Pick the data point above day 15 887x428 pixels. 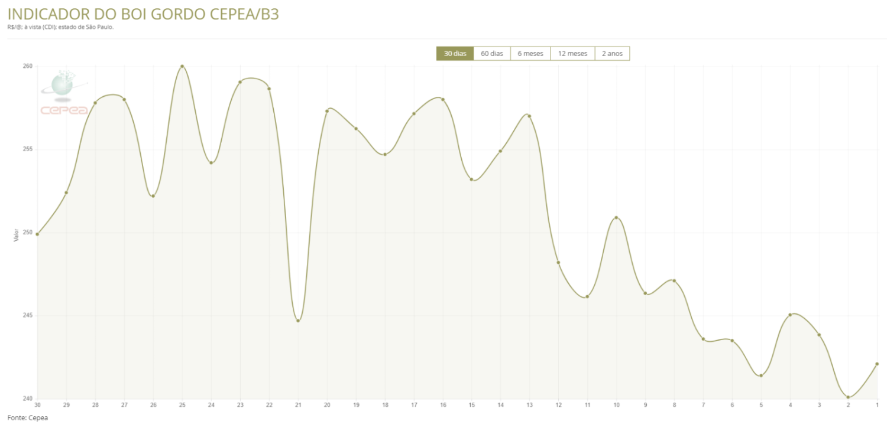(x=472, y=179)
